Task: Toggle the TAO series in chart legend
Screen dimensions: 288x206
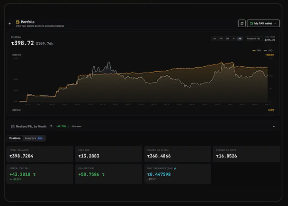Action: (x=257, y=50)
